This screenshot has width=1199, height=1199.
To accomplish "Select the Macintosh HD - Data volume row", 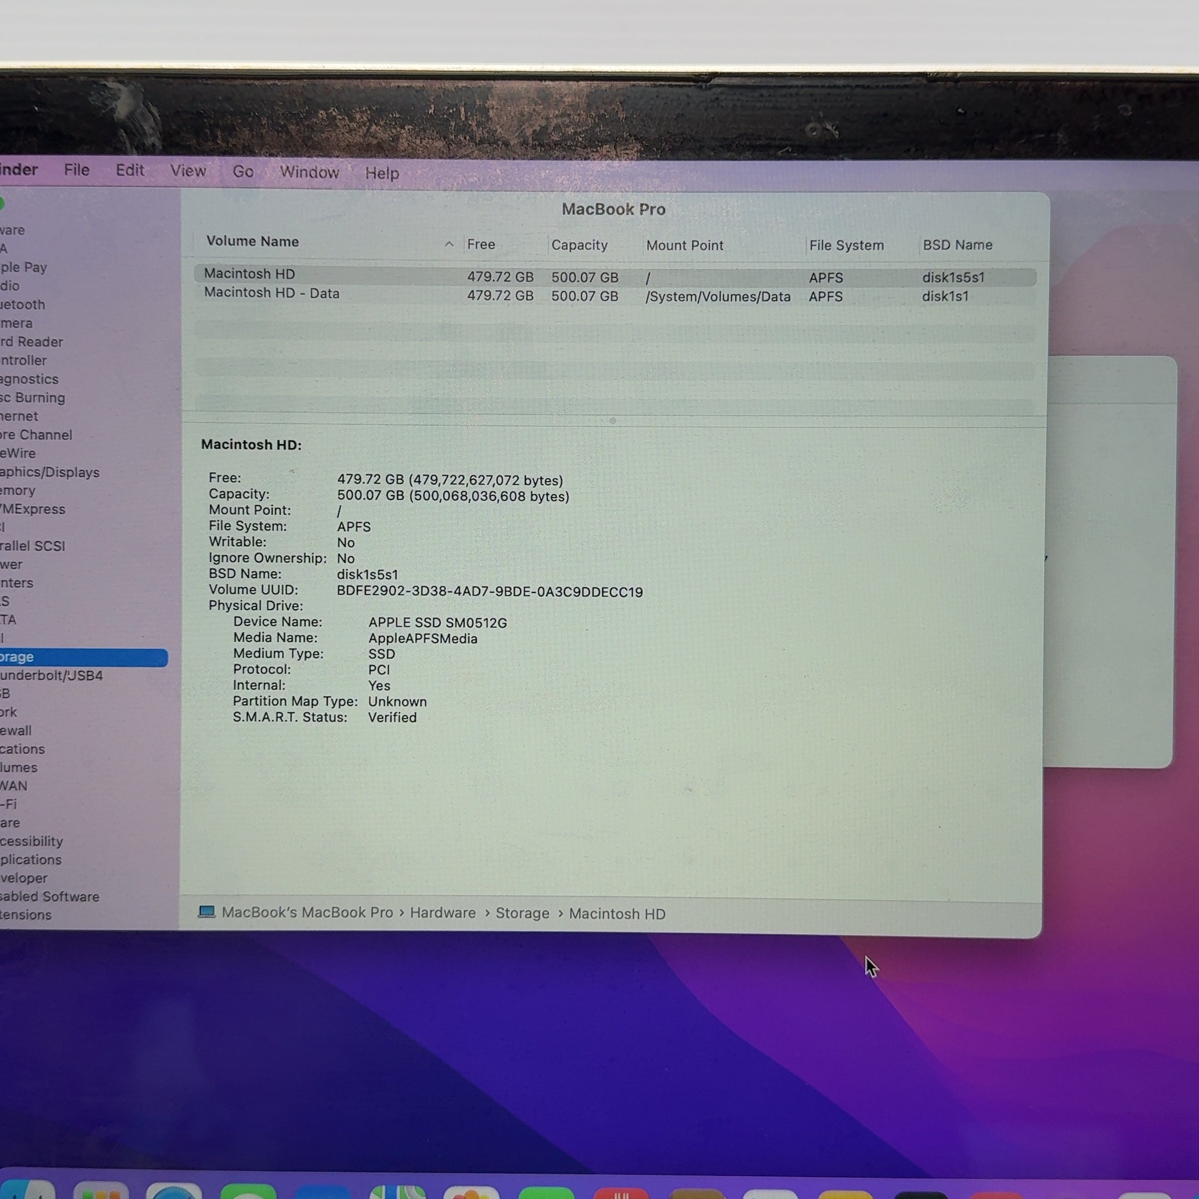I will coord(614,295).
